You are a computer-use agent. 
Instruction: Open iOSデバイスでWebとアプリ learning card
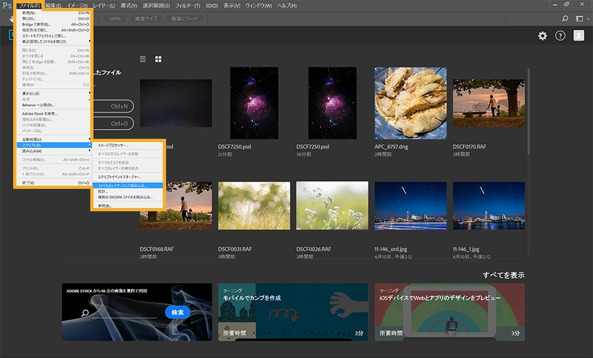click(449, 313)
